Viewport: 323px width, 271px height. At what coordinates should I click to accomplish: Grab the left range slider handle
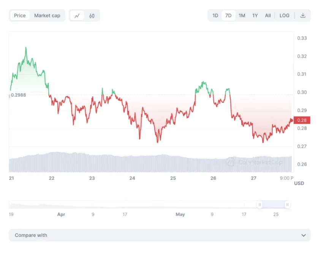pyautogui.click(x=260, y=205)
